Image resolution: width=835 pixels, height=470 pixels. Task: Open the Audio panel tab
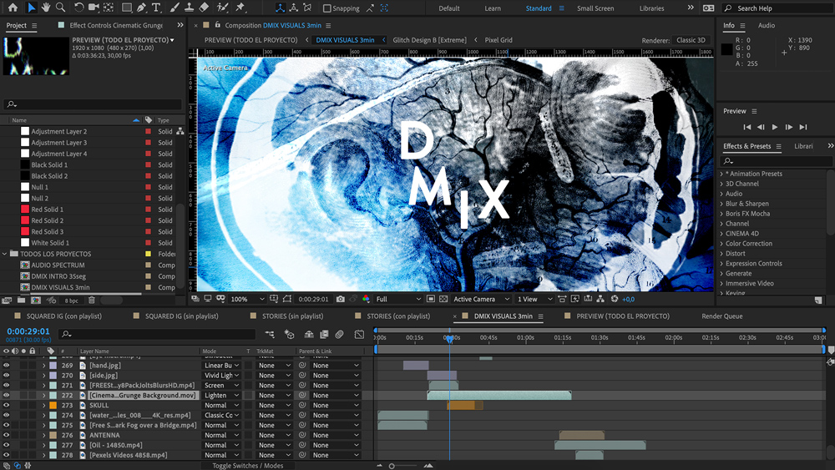(767, 25)
